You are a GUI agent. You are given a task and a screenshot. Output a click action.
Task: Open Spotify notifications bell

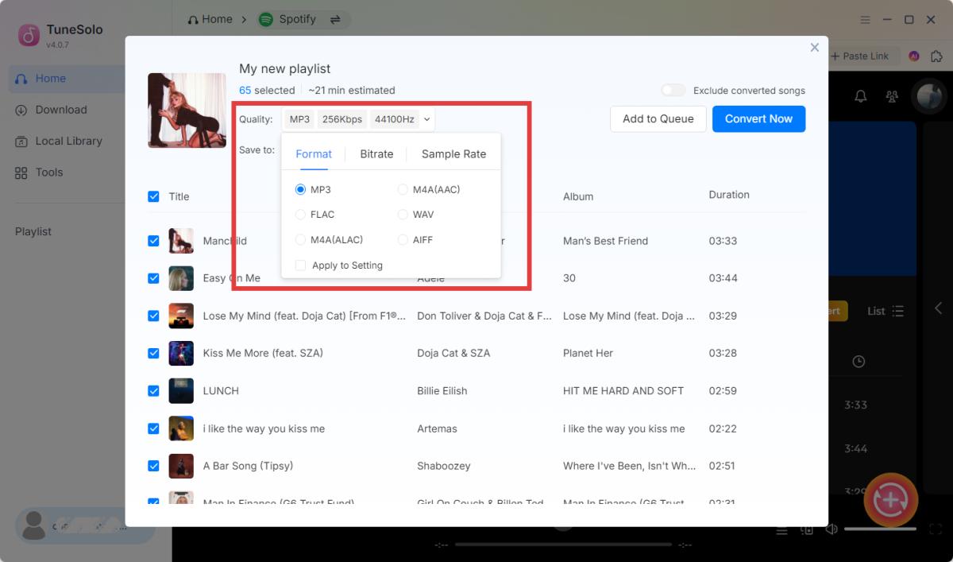[x=860, y=96]
